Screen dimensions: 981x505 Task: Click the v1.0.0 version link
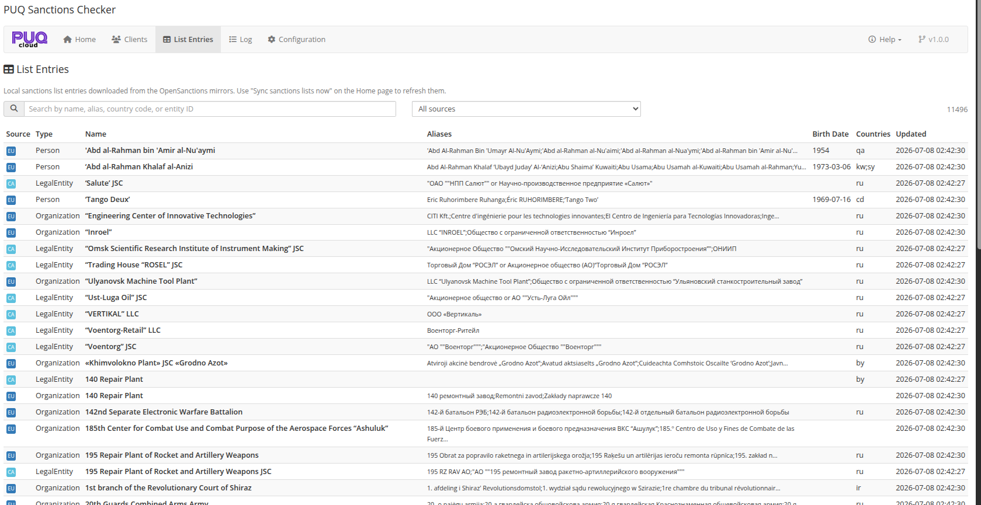click(x=934, y=39)
